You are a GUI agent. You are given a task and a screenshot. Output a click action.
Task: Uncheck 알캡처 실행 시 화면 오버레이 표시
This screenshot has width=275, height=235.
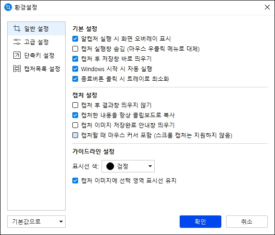tap(75, 39)
